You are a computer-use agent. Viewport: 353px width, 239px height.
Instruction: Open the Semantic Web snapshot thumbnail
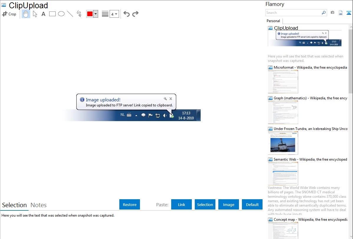point(283,174)
